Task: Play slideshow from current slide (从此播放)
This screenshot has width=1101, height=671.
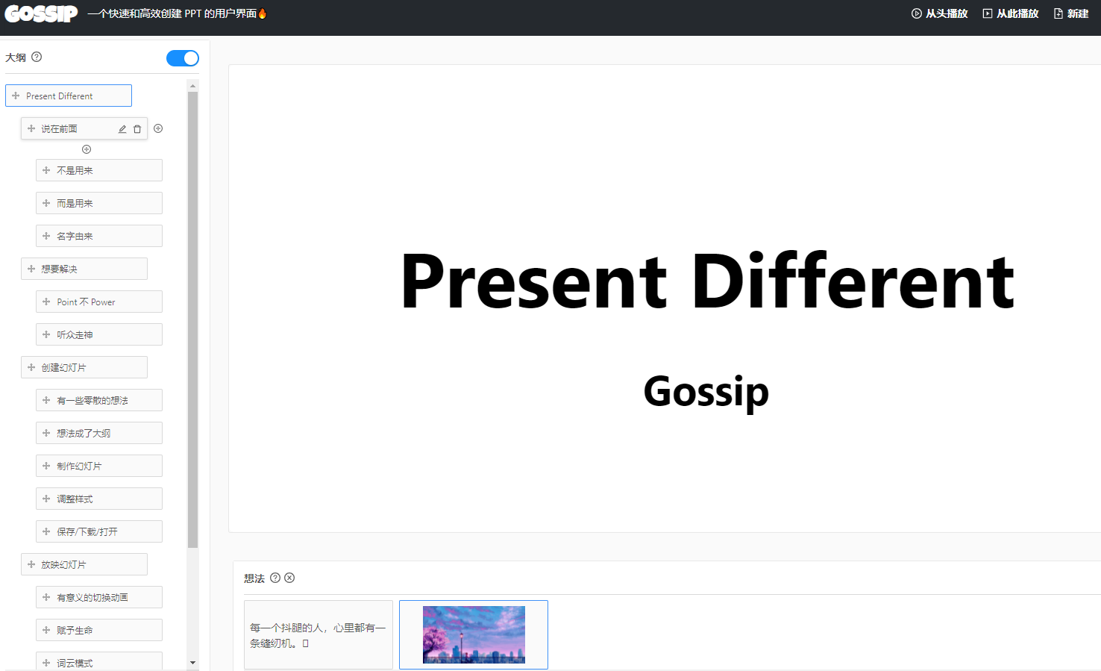Action: pos(1011,13)
